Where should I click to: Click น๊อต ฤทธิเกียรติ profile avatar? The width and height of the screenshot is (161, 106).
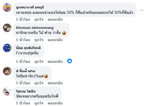pyautogui.click(x=7, y=48)
